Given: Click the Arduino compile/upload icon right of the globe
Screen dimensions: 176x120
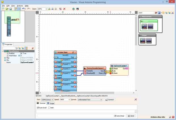Looking at the screenshot, I should point(77,9).
